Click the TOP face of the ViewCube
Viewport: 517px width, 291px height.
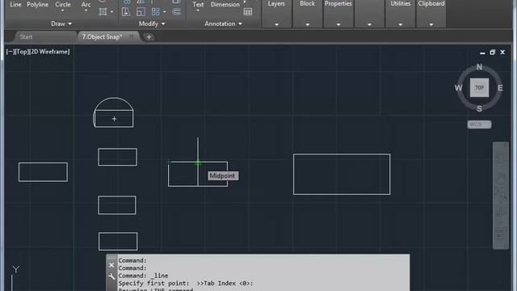coord(479,88)
